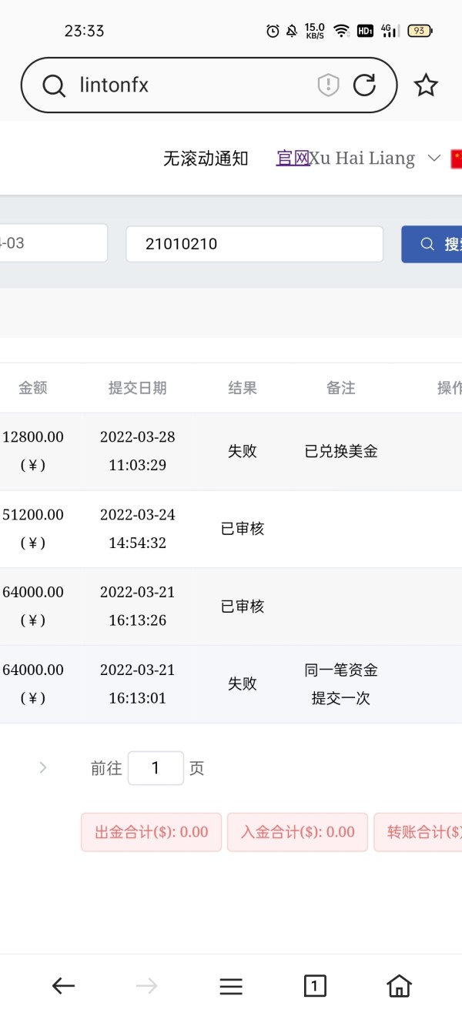Click the 结果 column header

(243, 388)
